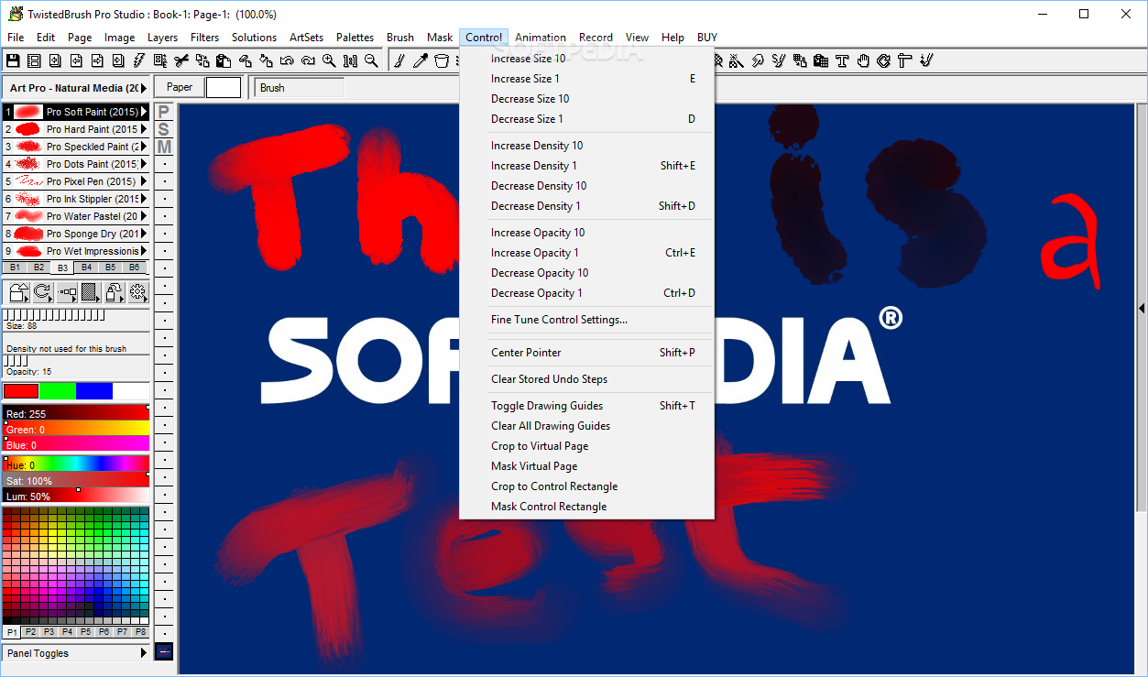
Task: Toggle the M mask button in side column
Action: coord(164,147)
